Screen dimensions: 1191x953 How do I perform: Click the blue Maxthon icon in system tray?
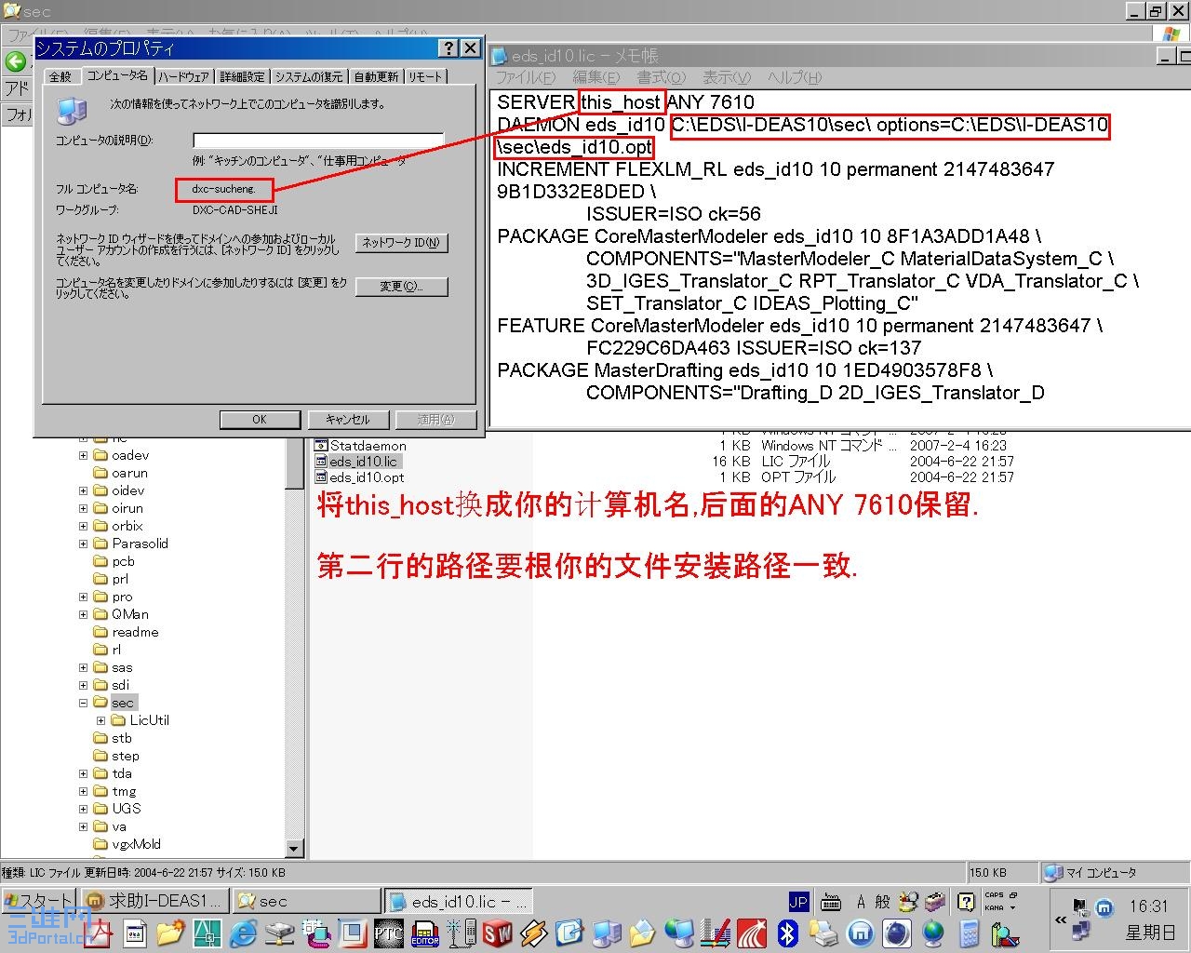1104,907
